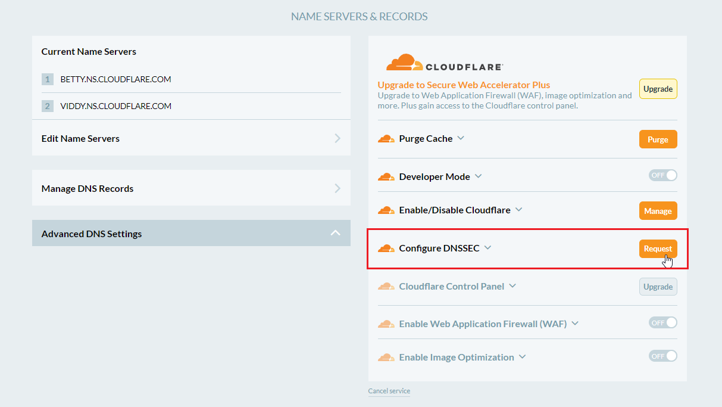Expand the Enable Image Optimization chevron
This screenshot has width=722, height=407.
[x=522, y=357]
